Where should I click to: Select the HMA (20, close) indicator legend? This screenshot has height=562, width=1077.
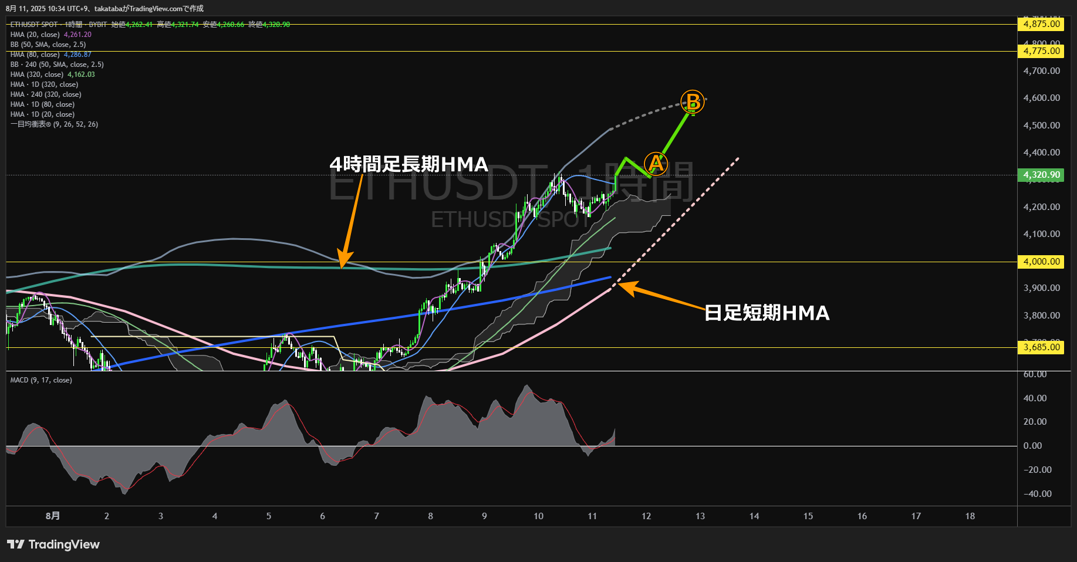(50, 35)
